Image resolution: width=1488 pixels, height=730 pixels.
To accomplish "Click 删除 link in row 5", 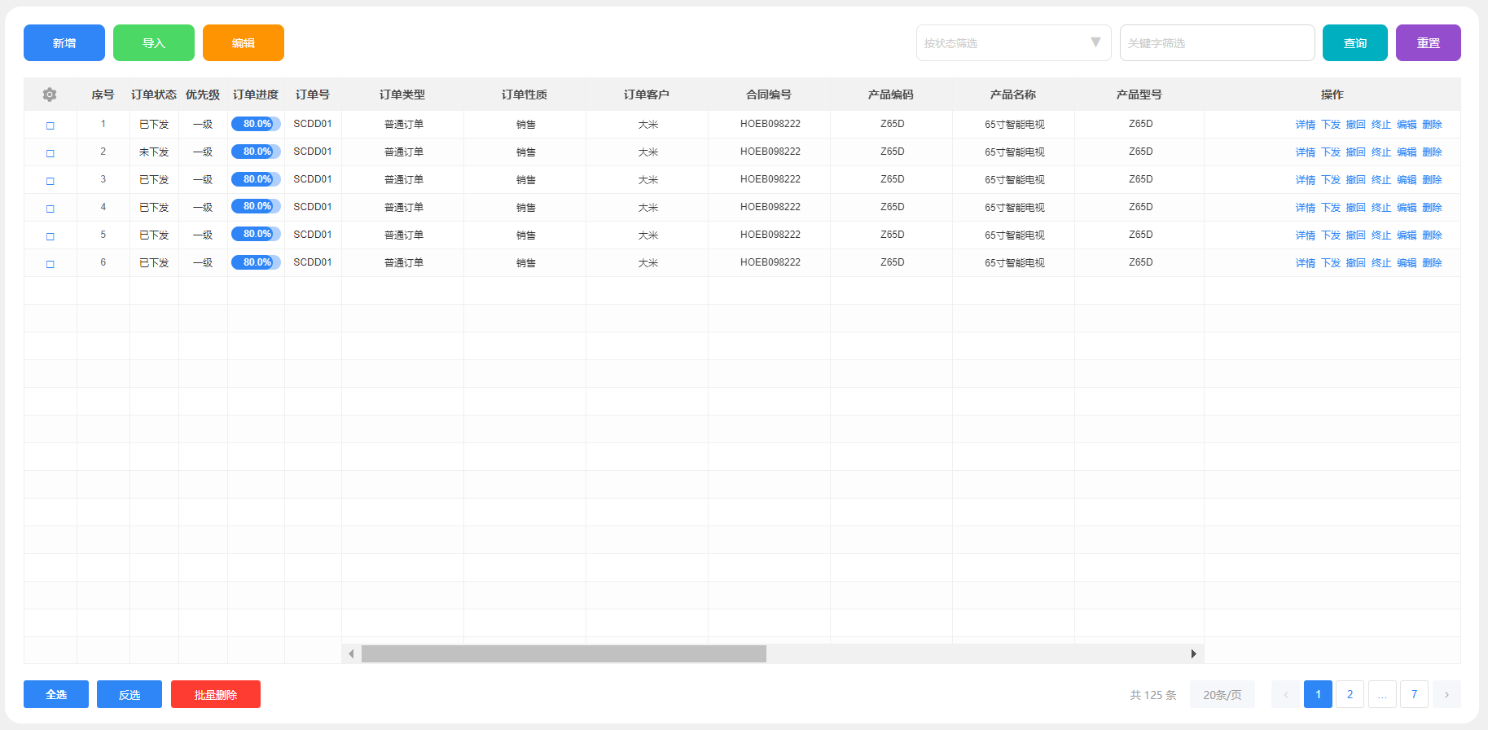I will [1432, 235].
